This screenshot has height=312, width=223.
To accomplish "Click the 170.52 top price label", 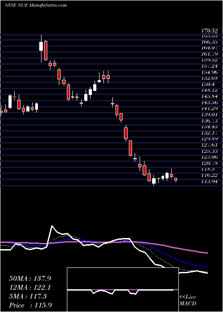I will pyautogui.click(x=210, y=31).
